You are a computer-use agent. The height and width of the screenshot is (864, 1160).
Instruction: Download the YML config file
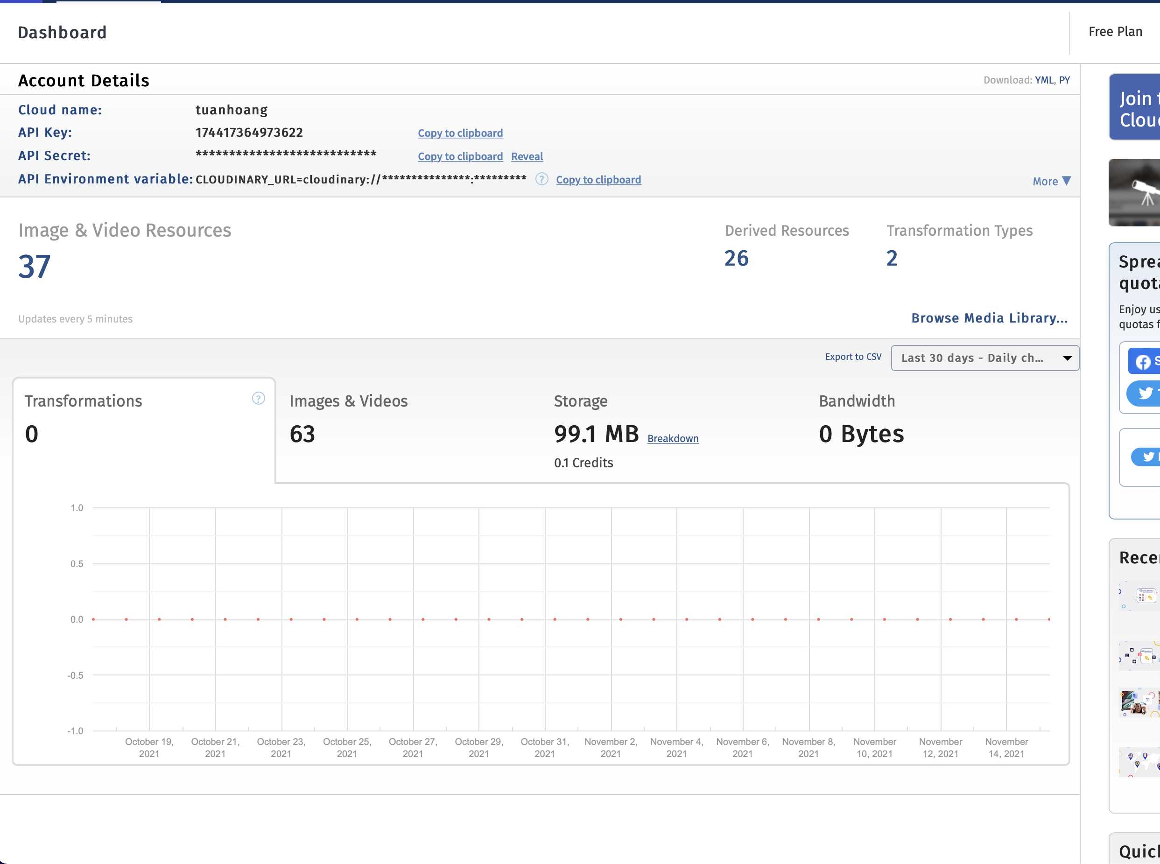[x=1044, y=80]
